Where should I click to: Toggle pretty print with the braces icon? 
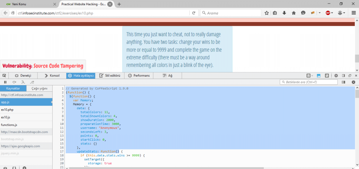click(x=14, y=168)
